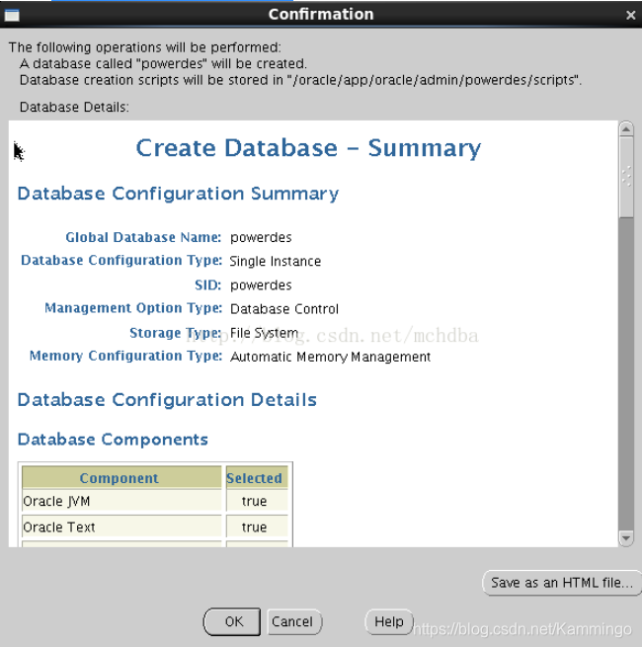Click the Memory Configuration Type label
This screenshot has height=648, width=642.
[125, 356]
